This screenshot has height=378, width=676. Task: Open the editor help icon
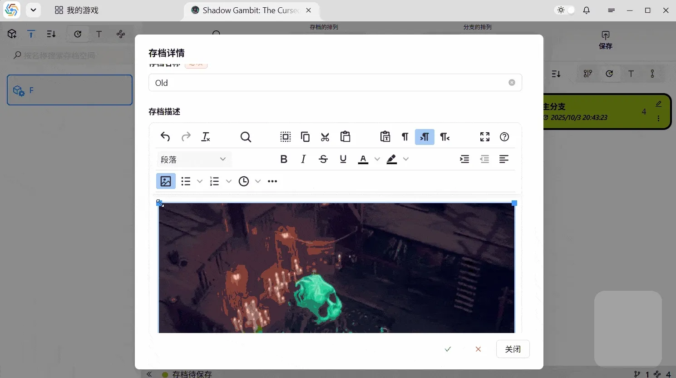[504, 137]
